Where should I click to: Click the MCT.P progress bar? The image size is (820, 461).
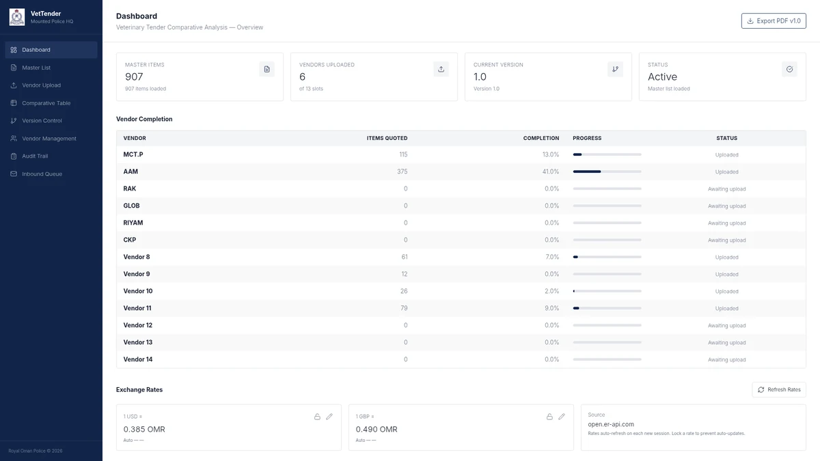tap(607, 155)
